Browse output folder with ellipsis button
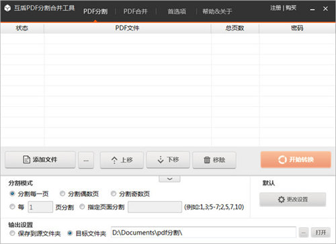Screen dimensions: 336x244 click(x=304, y=233)
